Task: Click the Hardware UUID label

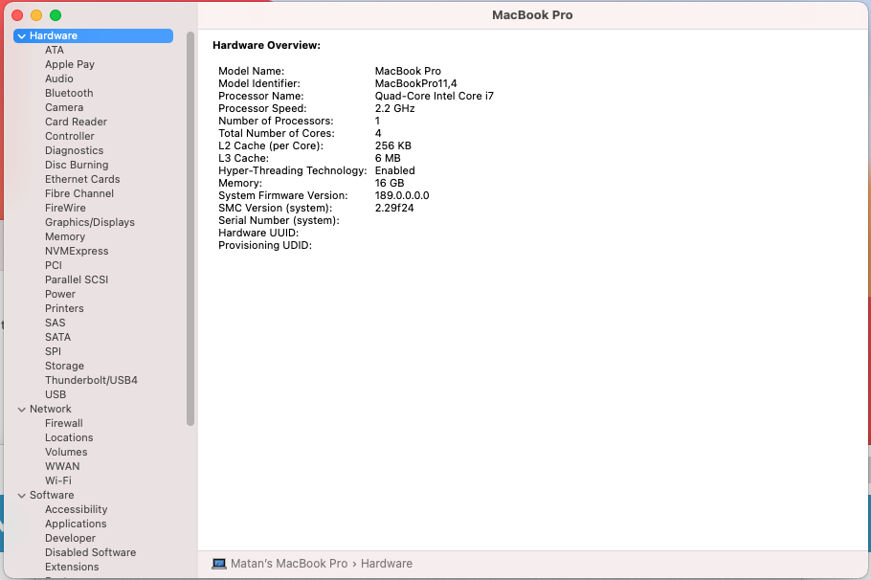Action: (x=258, y=234)
